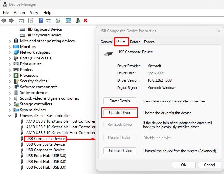Viewport: 224px width, 174px height.
Task: Click Cancel in the Properties dialog
Action: (x=209, y=165)
